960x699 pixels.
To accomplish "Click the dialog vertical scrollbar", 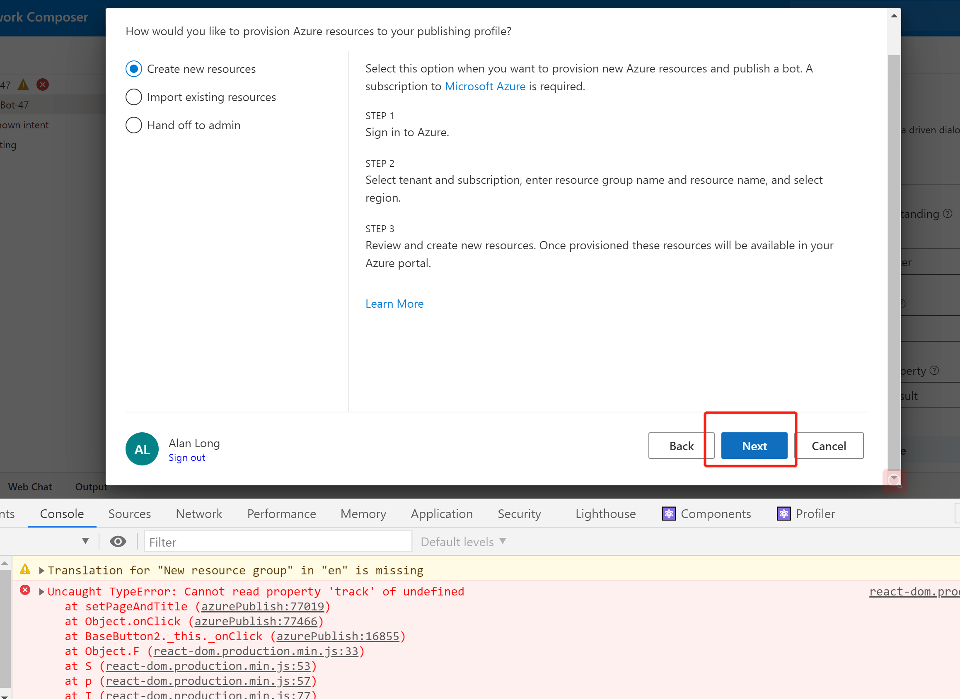I will click(894, 254).
